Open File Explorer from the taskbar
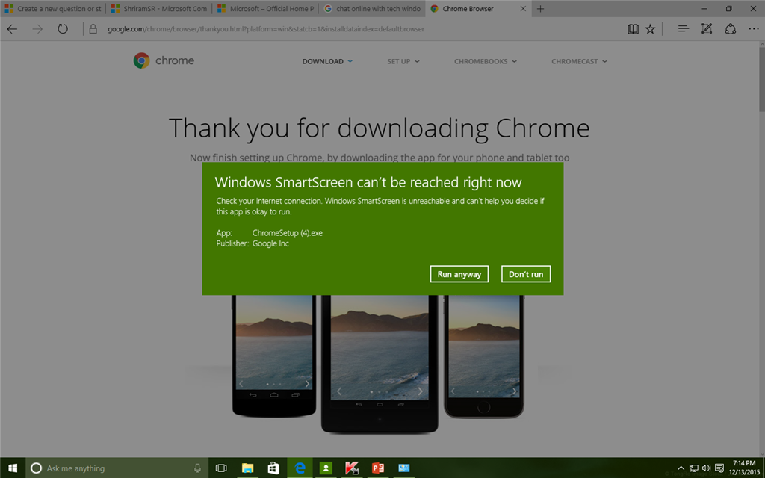Viewport: 765px width, 478px height. tap(248, 468)
